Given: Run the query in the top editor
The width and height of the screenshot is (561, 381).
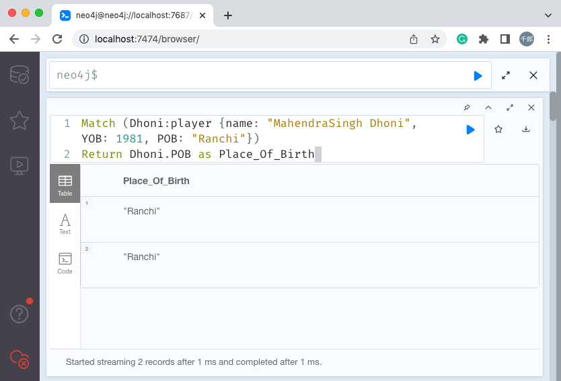Looking at the screenshot, I should pos(478,76).
